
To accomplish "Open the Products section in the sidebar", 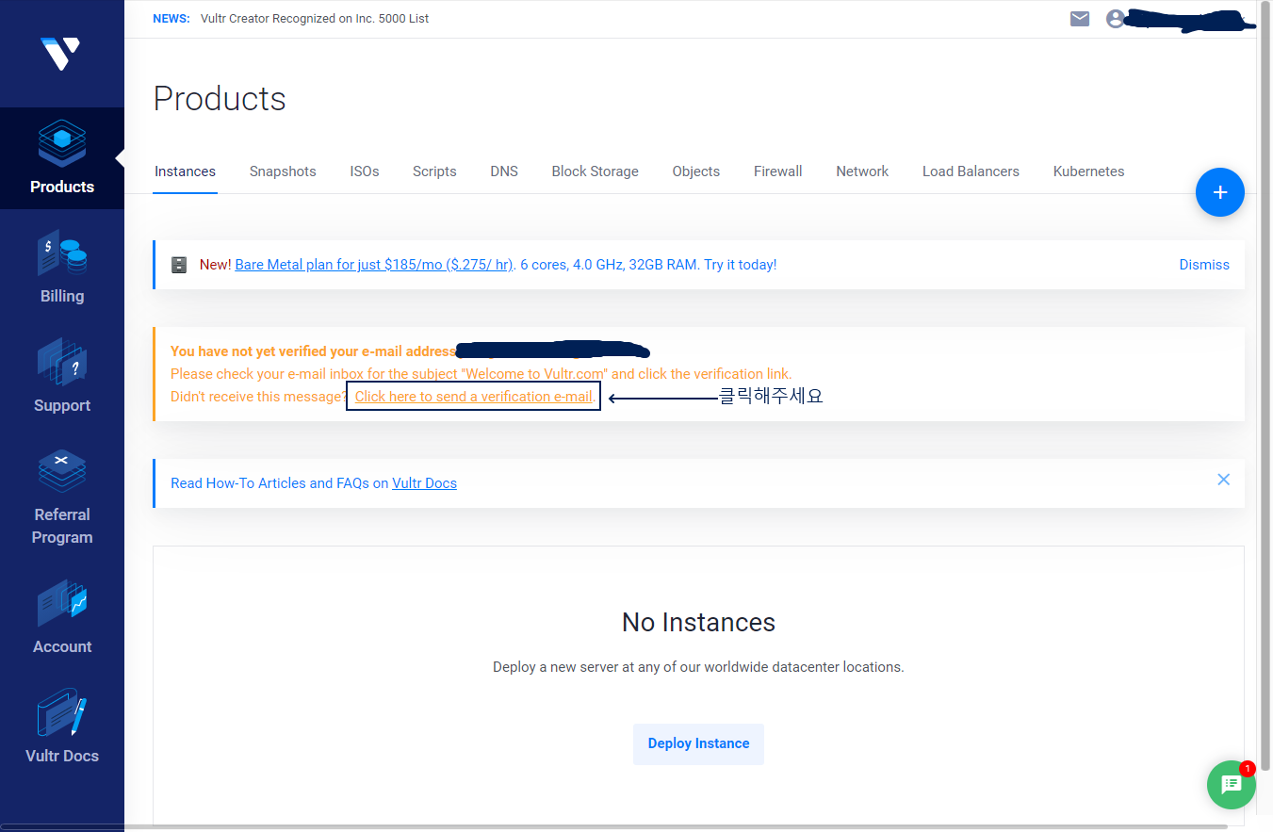I will click(x=62, y=158).
